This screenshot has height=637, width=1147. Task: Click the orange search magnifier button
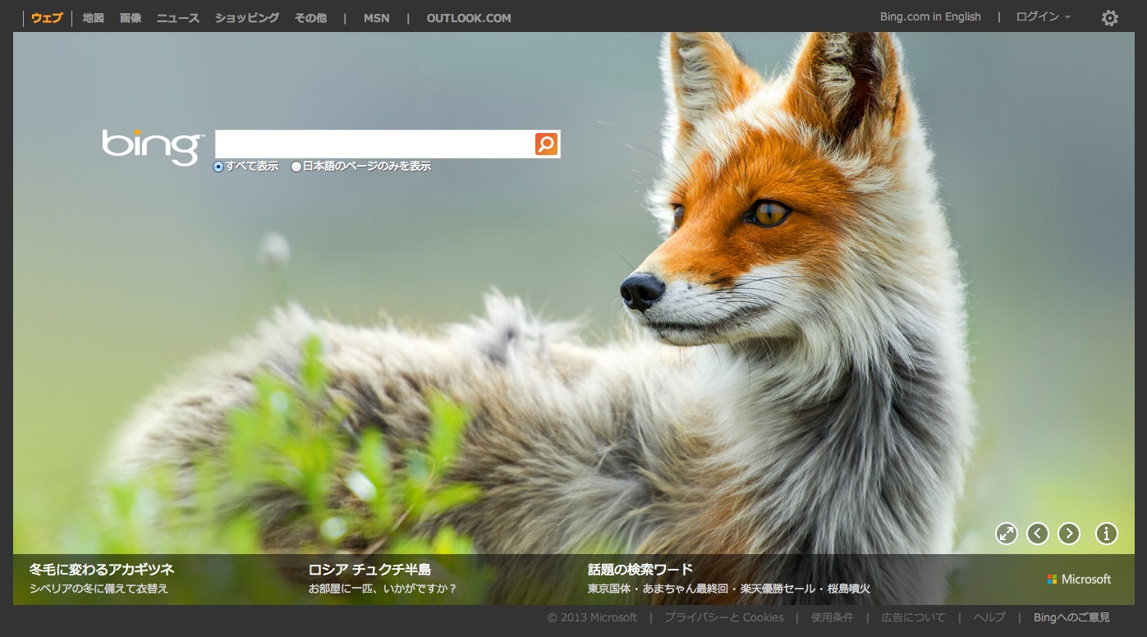[546, 144]
